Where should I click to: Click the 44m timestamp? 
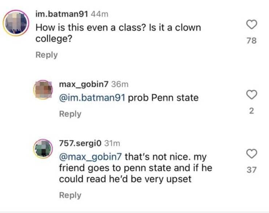click(x=99, y=14)
